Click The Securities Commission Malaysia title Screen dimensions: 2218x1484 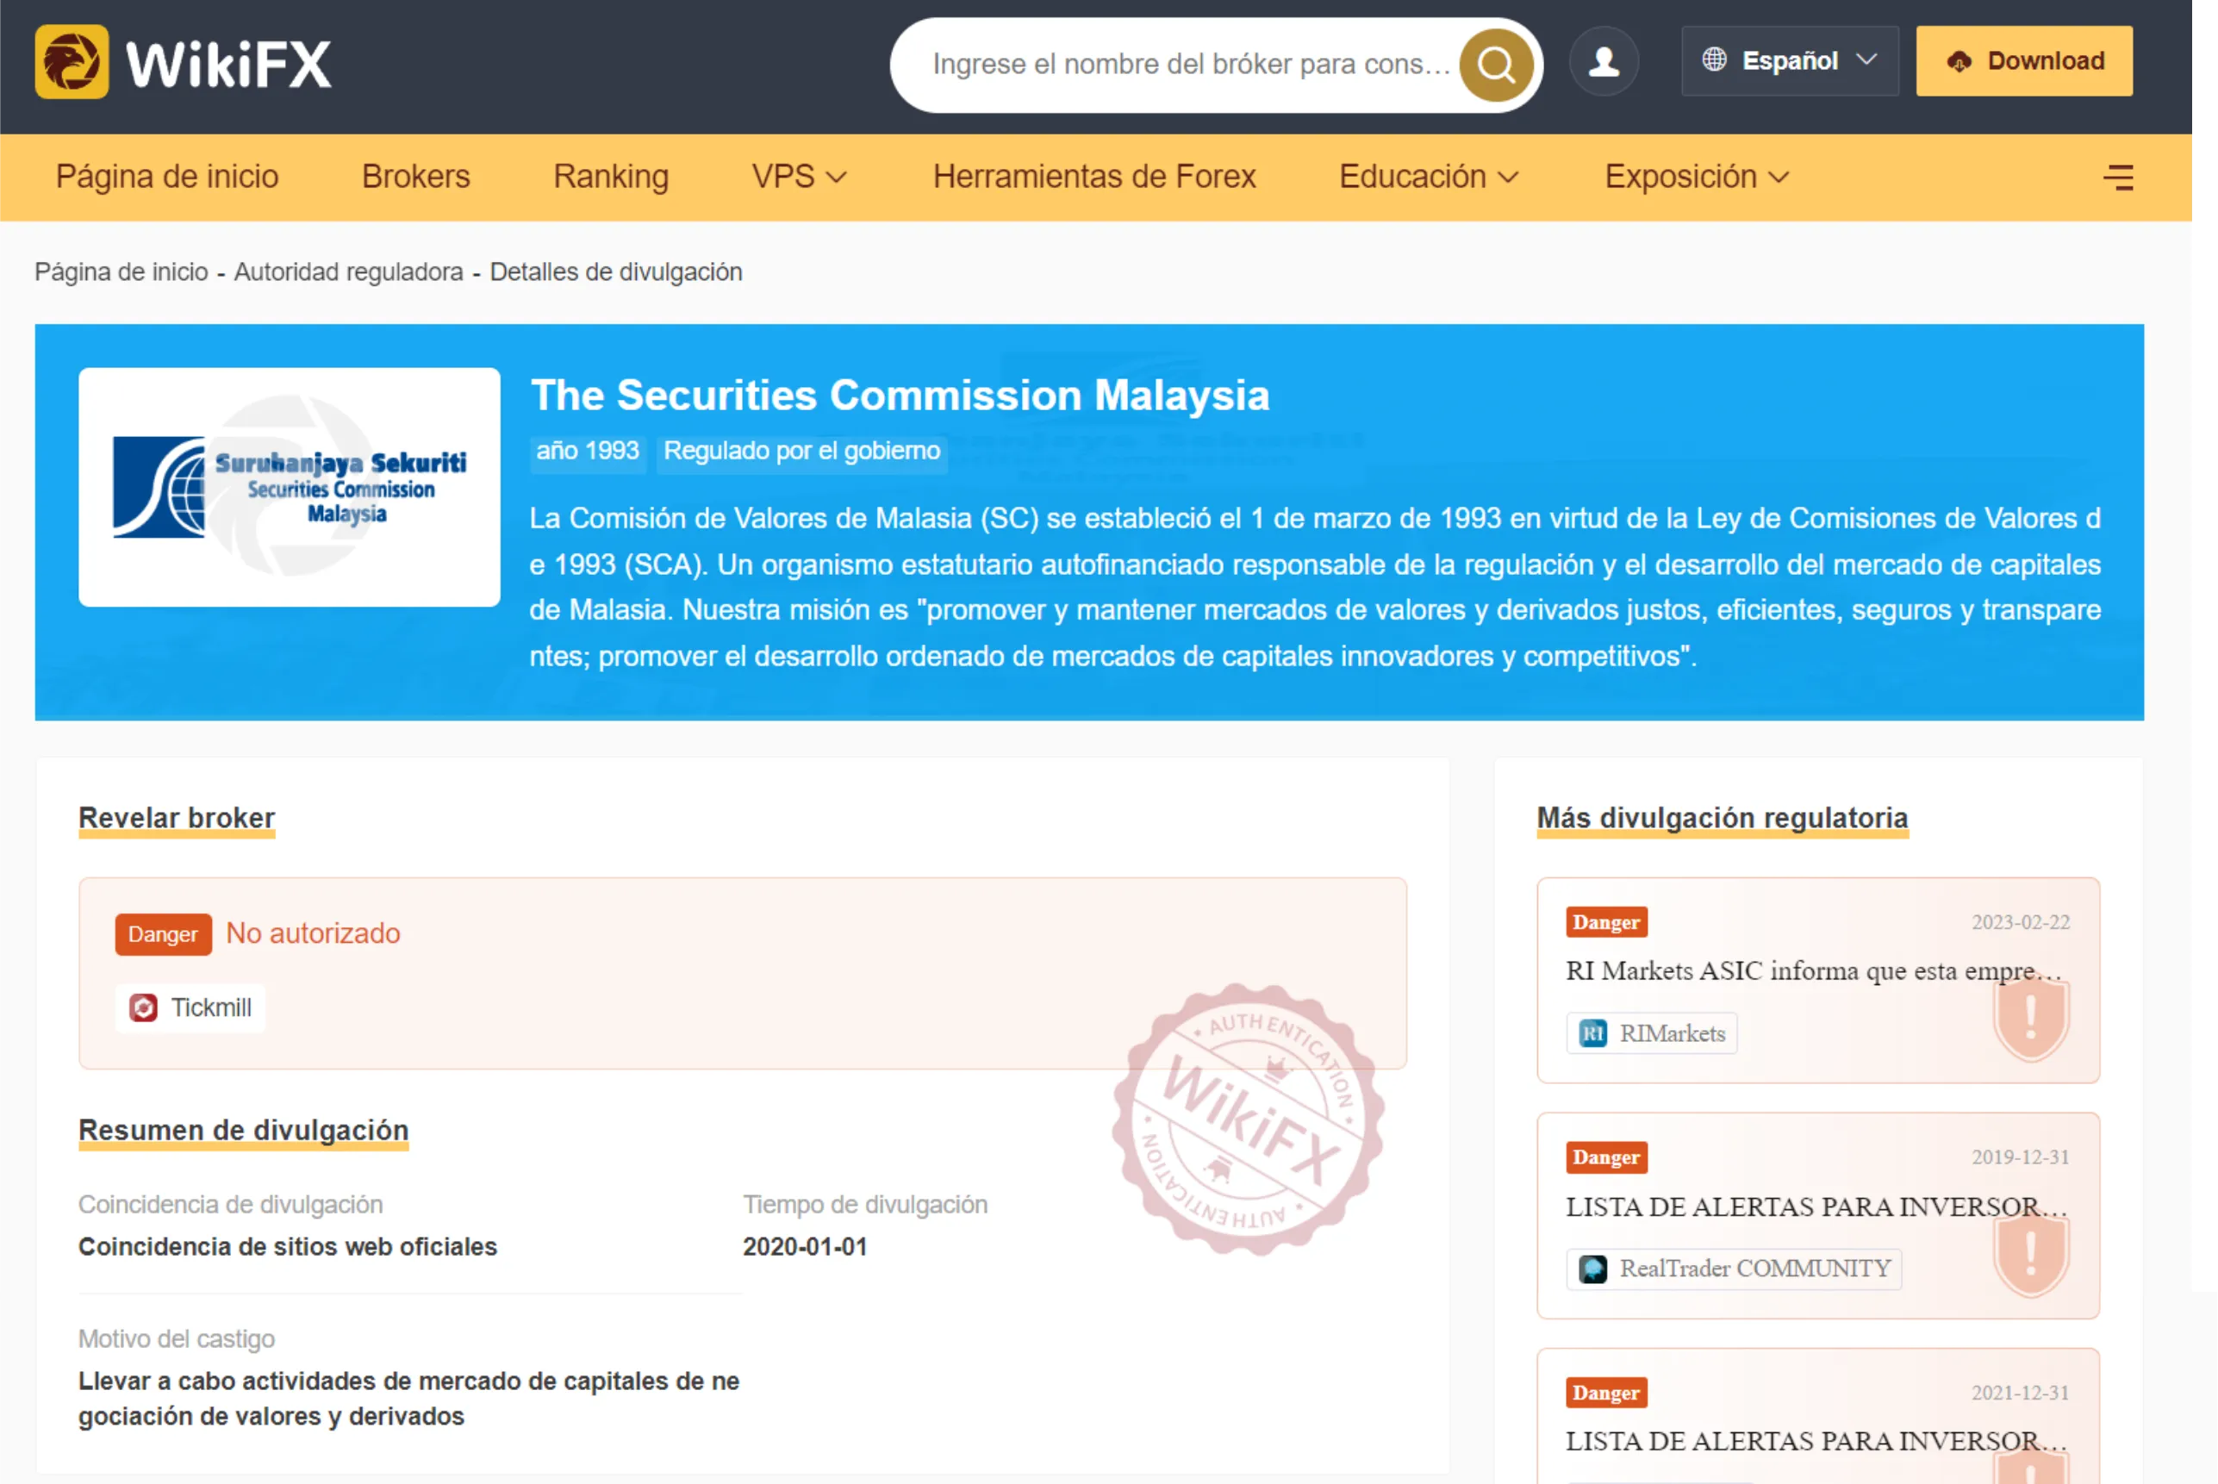pyautogui.click(x=900, y=396)
